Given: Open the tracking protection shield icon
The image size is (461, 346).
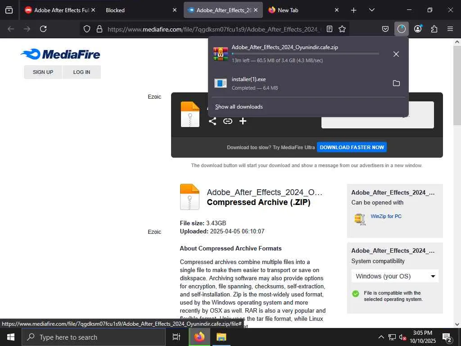Looking at the screenshot, I should point(87,29).
